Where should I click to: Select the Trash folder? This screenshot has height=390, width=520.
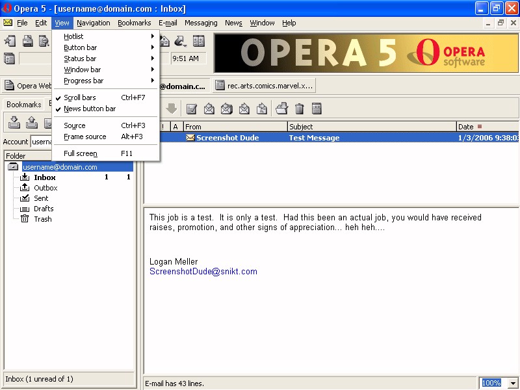(43, 219)
